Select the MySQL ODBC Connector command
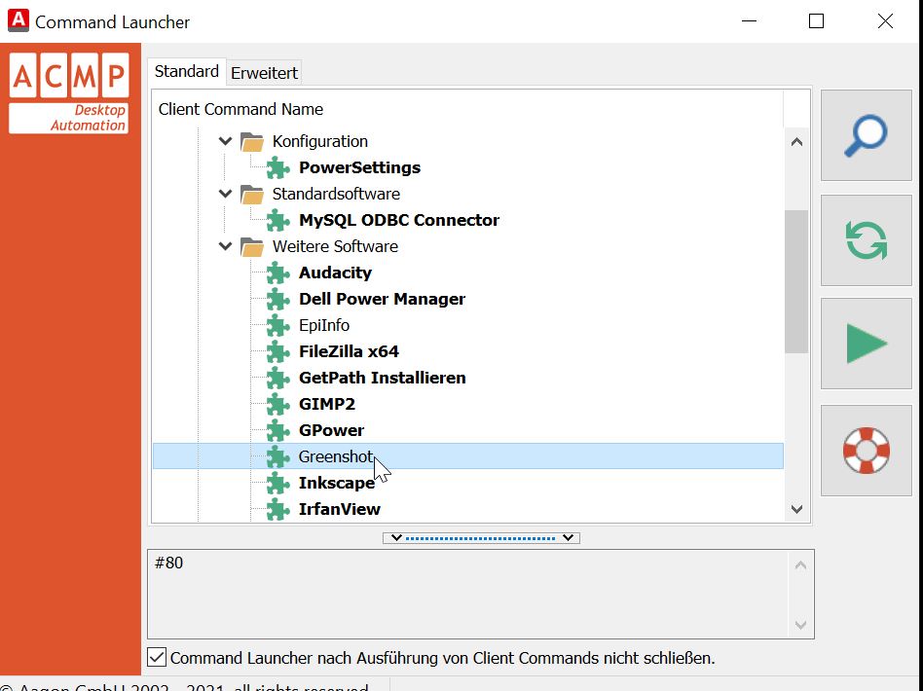This screenshot has height=691, width=923. [399, 220]
